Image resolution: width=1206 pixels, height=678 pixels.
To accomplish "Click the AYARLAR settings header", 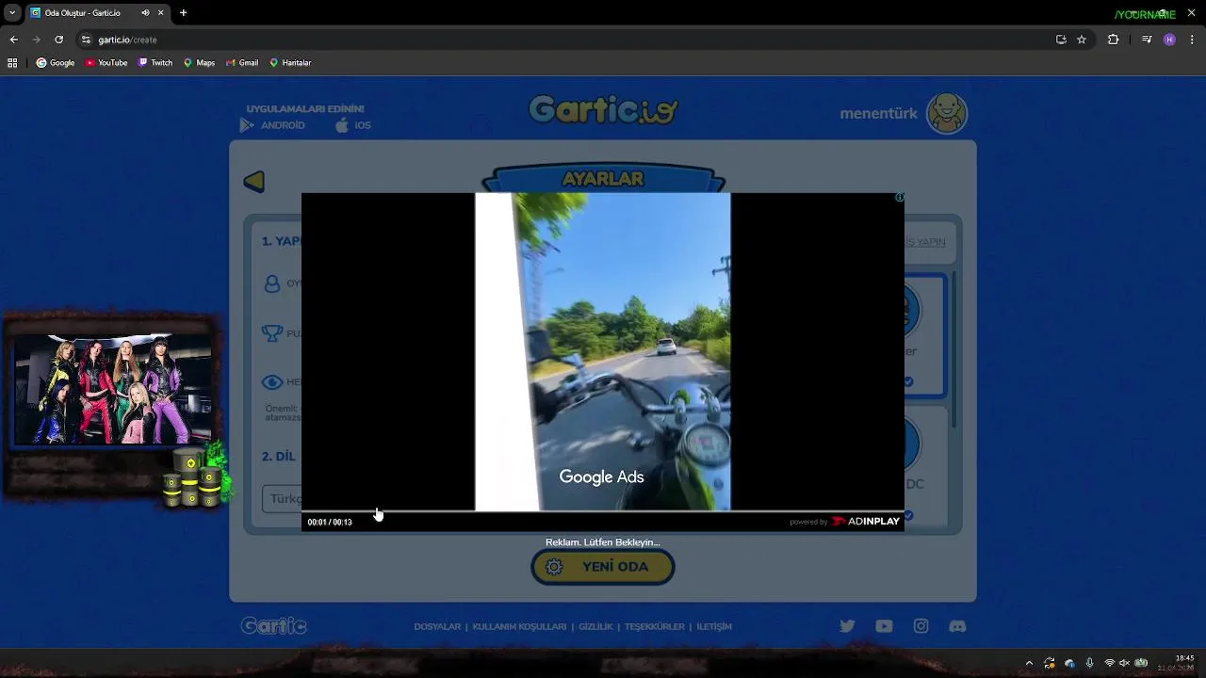I will (x=603, y=178).
